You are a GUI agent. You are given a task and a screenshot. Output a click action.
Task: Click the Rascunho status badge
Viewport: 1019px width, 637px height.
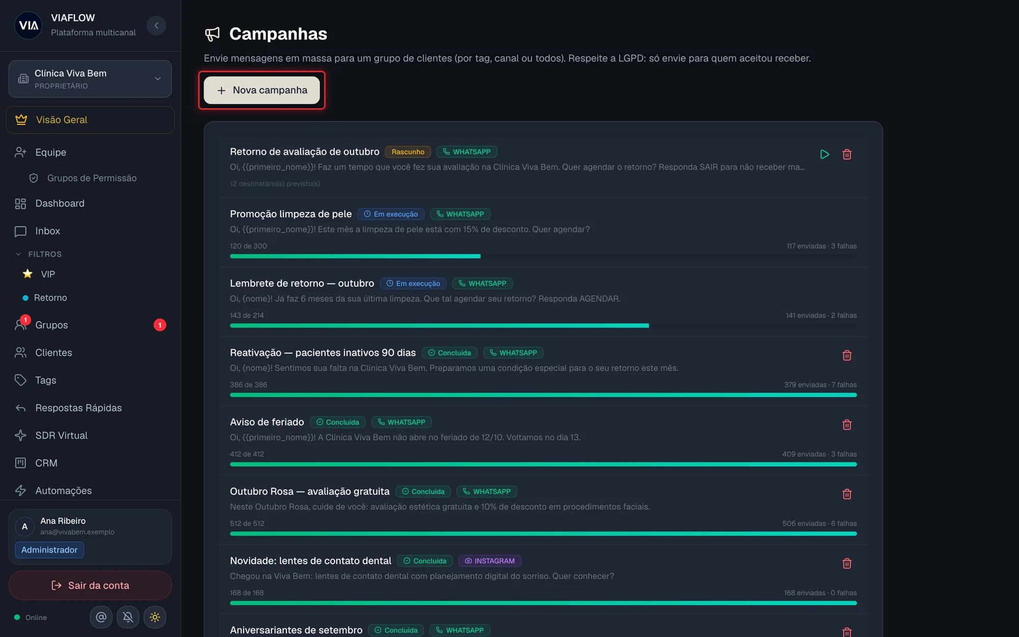pyautogui.click(x=408, y=152)
